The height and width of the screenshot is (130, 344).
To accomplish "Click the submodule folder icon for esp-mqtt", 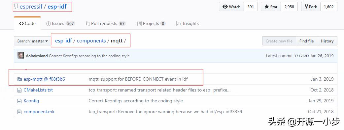I will click(20, 79).
